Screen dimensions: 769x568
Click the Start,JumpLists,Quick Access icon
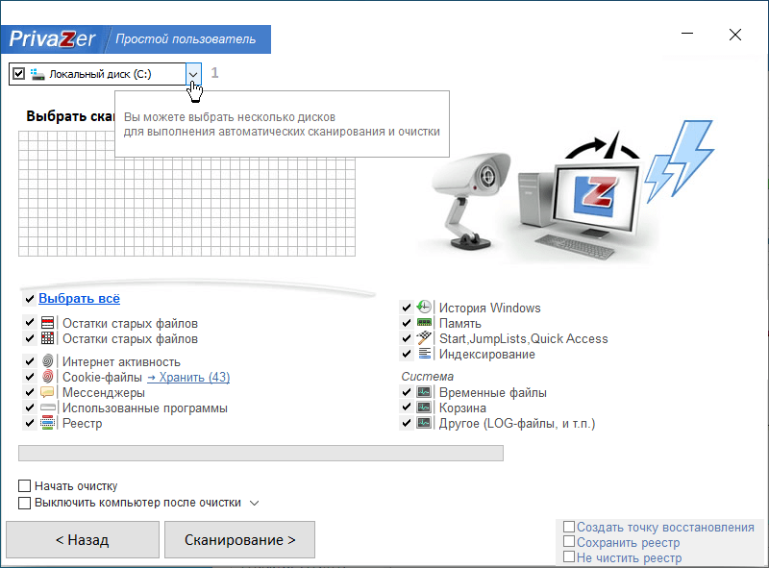coord(424,338)
